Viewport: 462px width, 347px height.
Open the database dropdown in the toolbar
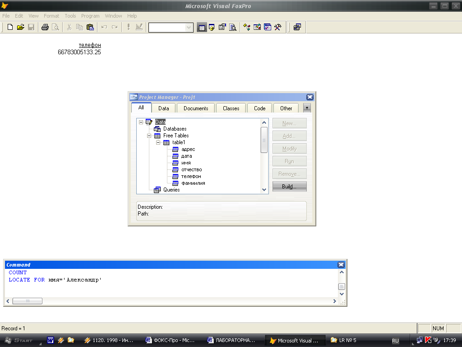(x=189, y=28)
